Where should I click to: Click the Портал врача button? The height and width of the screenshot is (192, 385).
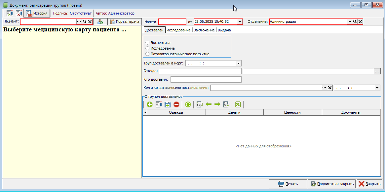[x=125, y=21]
